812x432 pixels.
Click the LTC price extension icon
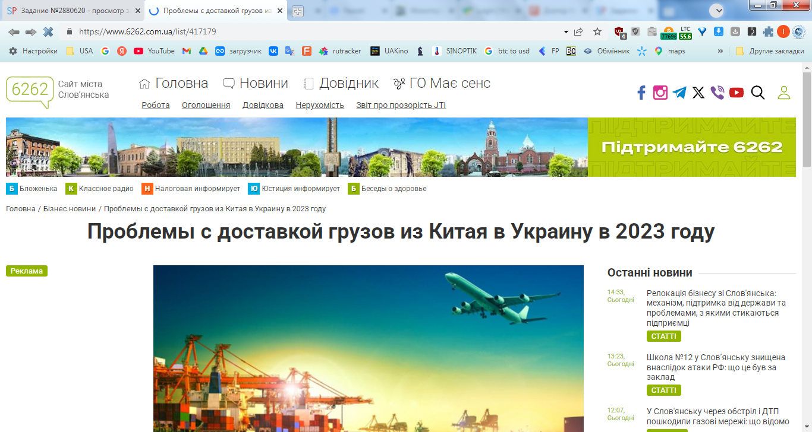pos(685,32)
